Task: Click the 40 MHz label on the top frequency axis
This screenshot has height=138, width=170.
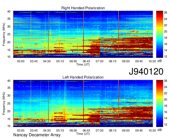Action: (x=9, y=11)
